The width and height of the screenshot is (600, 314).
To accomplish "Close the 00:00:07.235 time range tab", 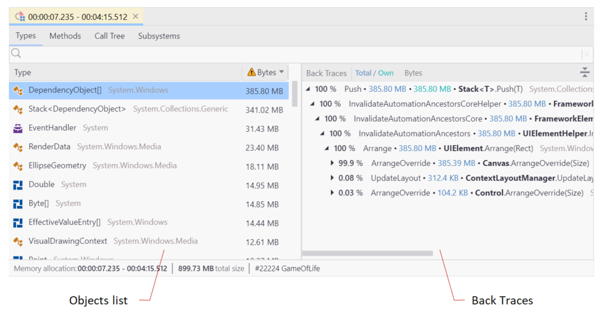I will pos(135,16).
